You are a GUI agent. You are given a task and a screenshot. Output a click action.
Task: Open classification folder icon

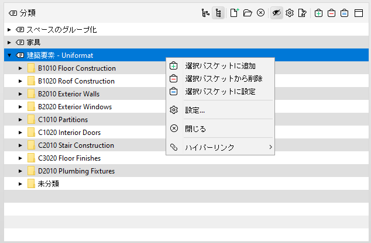(248, 13)
